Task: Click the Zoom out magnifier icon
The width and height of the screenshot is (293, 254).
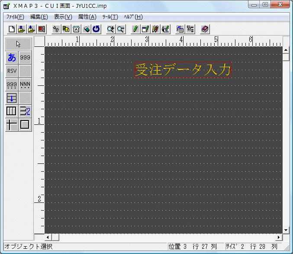Action: (121, 29)
